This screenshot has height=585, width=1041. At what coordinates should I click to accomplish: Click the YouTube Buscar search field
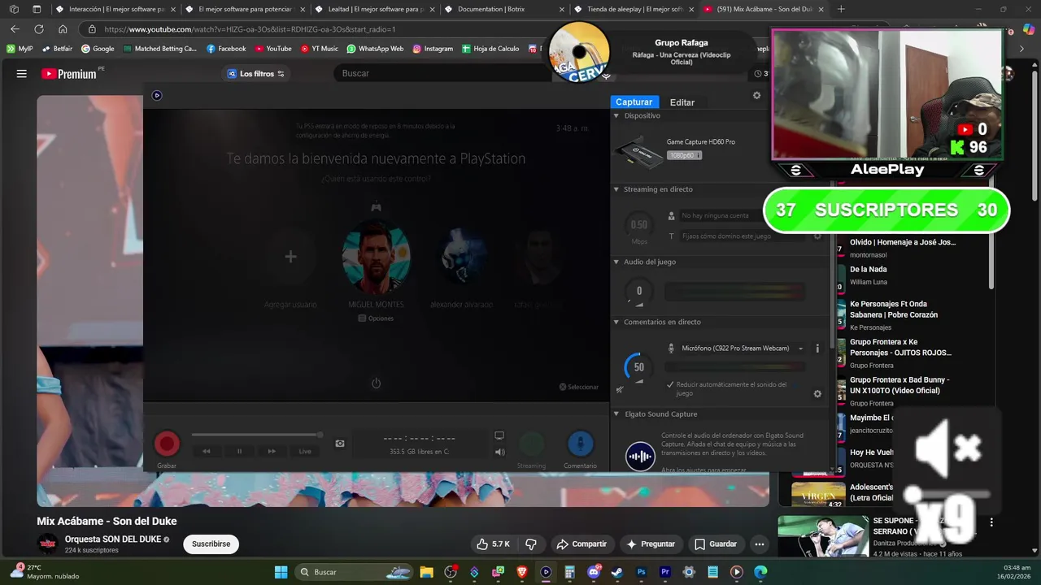click(x=443, y=73)
